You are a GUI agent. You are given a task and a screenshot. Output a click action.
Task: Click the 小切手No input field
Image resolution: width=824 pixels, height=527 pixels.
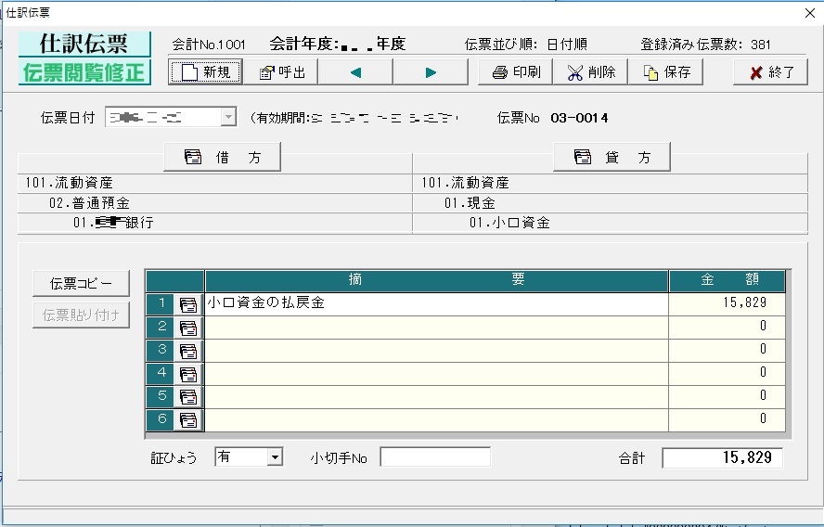434,457
